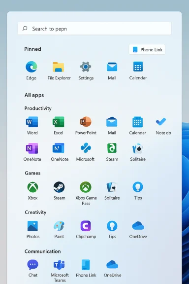The image size is (189, 284).
Task: Open the Microsoft app with the blue pinwheel icon
Action: (x=85, y=152)
